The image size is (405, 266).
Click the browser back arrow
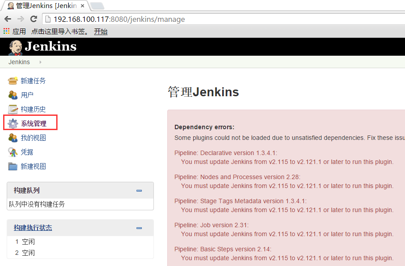pos(8,19)
